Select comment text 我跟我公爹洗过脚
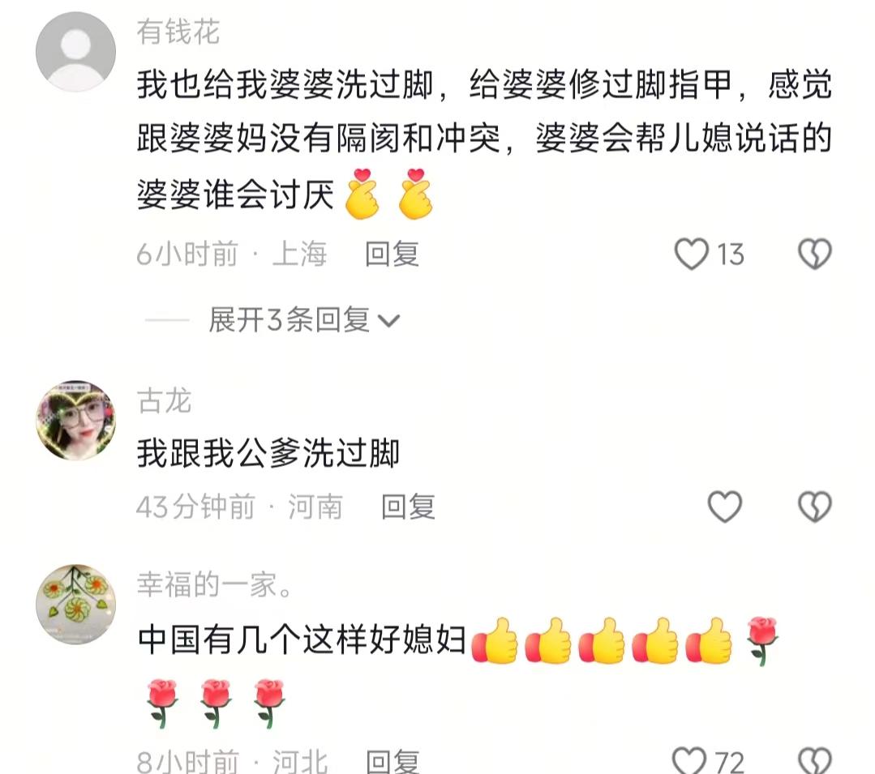The image size is (875, 774). tap(268, 453)
